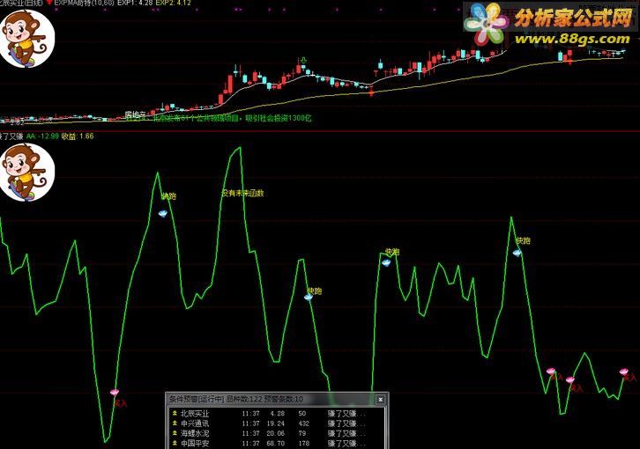This screenshot has height=449, width=640.
Task: Select 海螺水泥 in the alert list
Action: coord(195,433)
